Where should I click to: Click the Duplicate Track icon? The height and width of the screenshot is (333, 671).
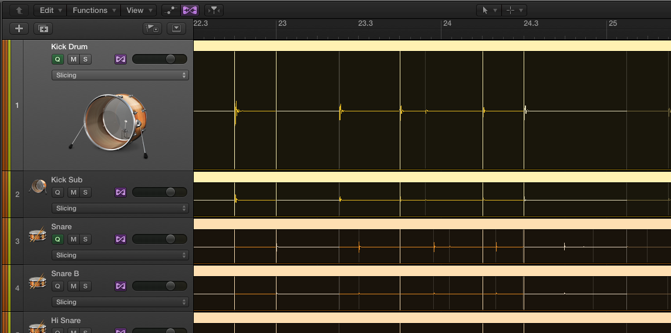(43, 28)
